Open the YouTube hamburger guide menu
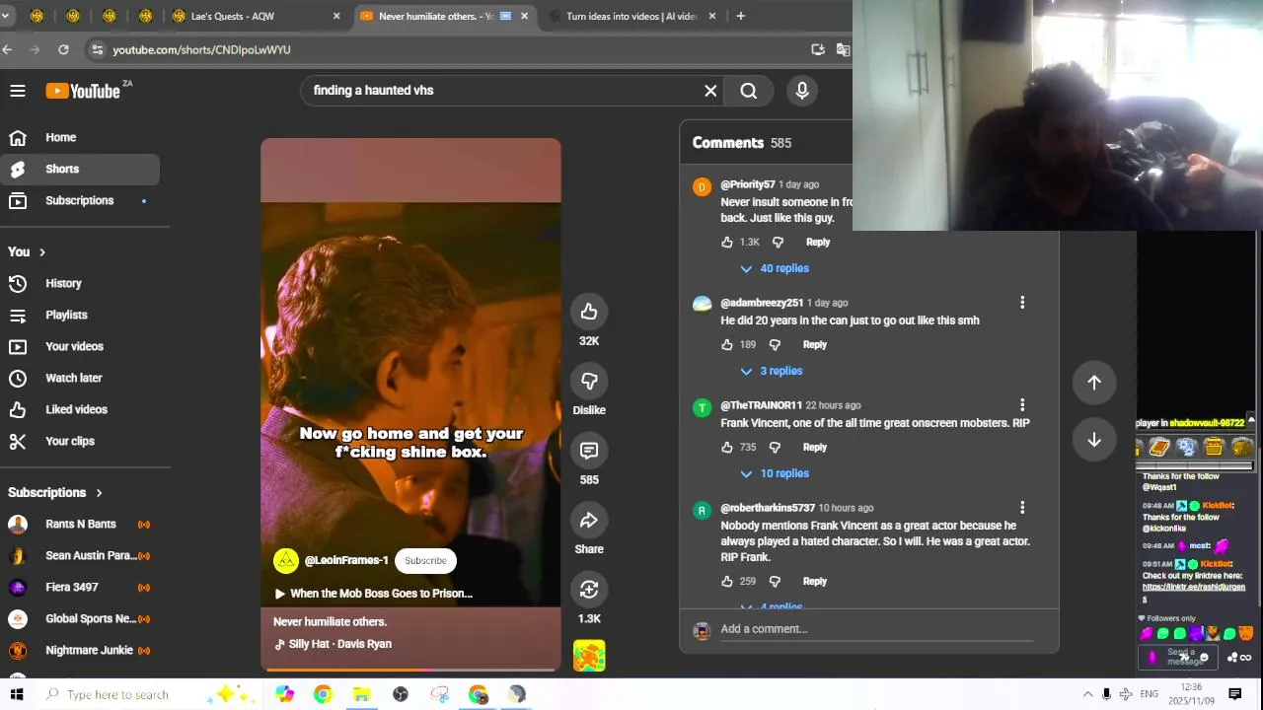This screenshot has width=1263, height=710. tap(18, 91)
